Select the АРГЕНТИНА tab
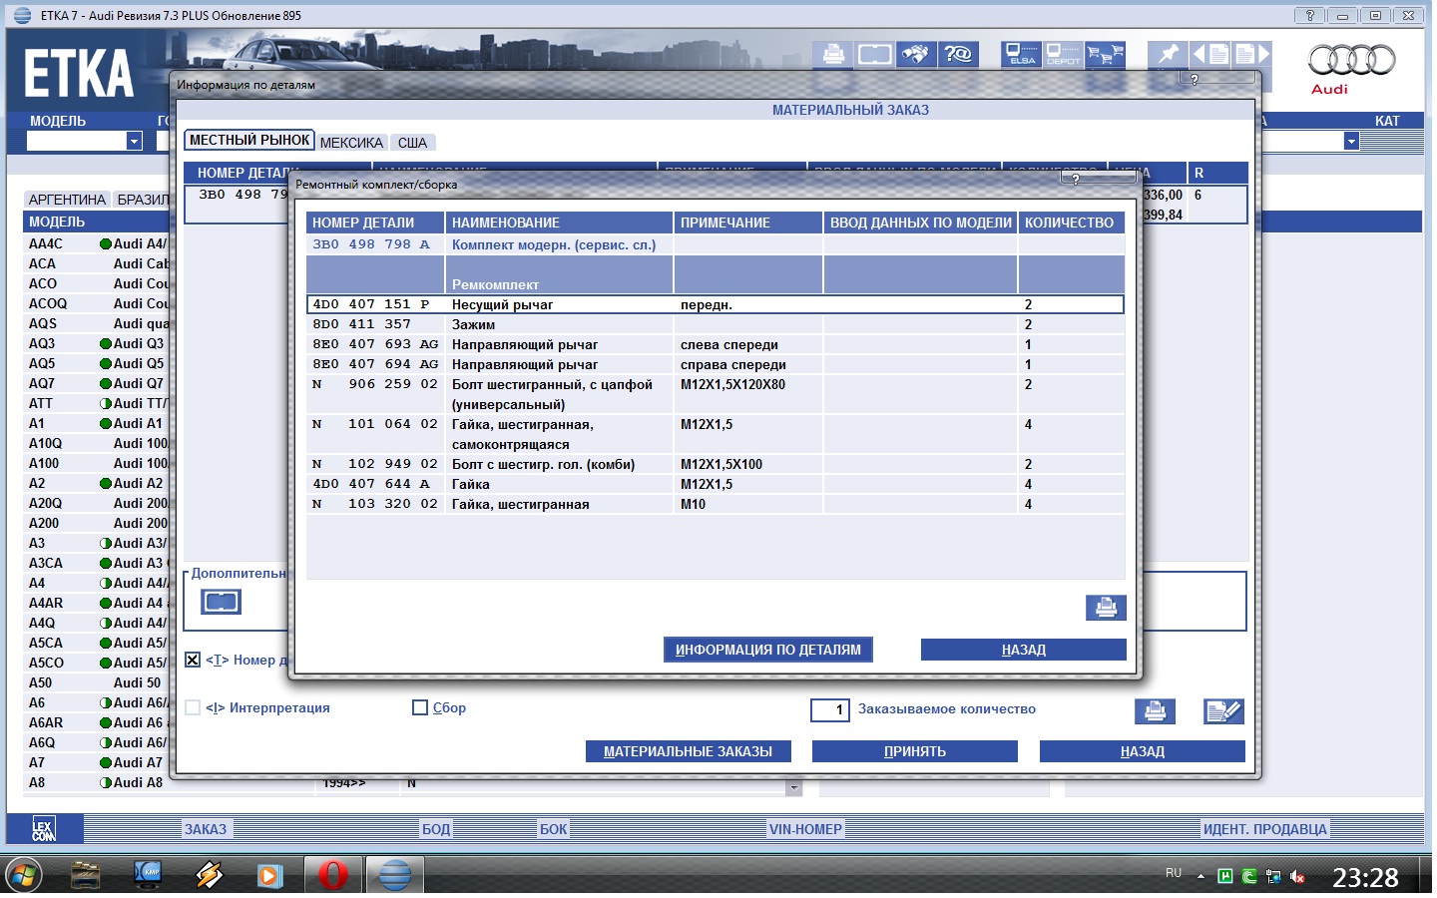This screenshot has width=1437, height=898. click(x=67, y=200)
